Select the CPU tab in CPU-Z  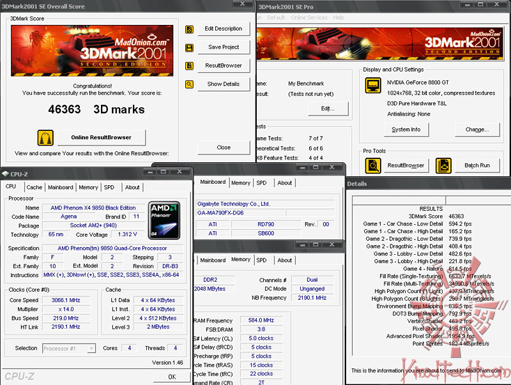point(11,186)
